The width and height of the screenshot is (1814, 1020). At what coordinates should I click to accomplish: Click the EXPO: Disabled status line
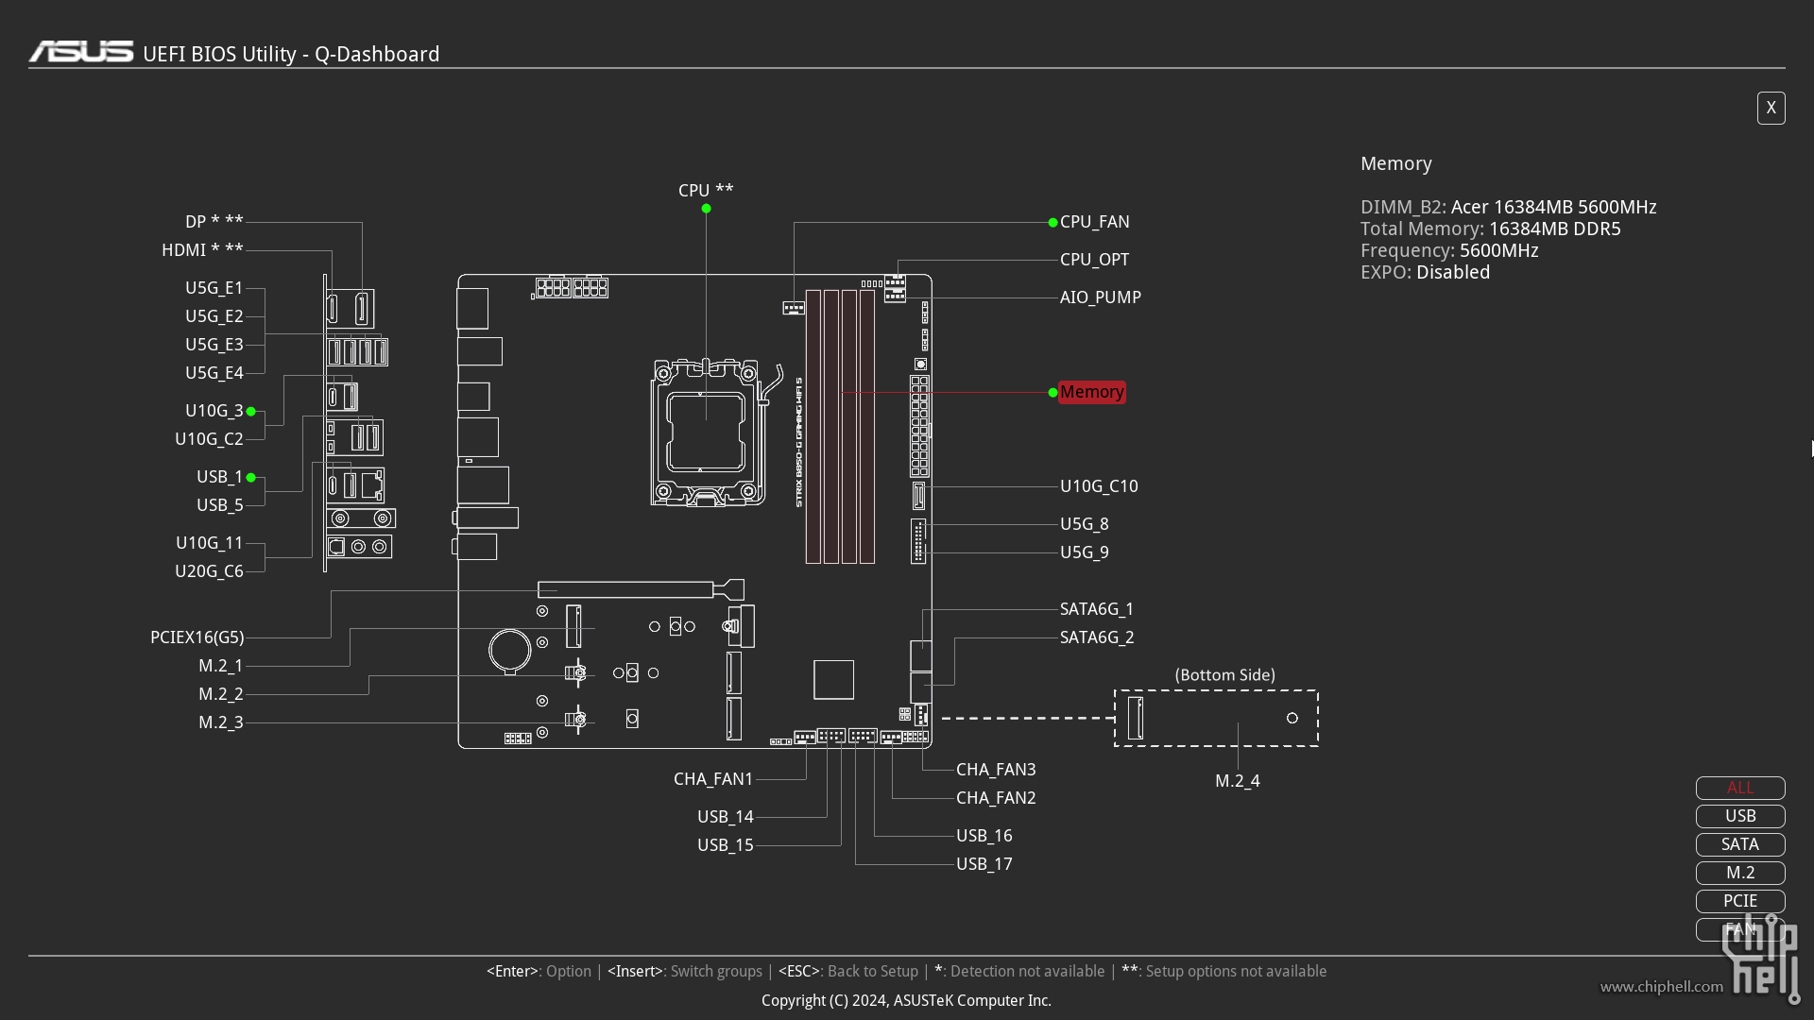point(1425,272)
